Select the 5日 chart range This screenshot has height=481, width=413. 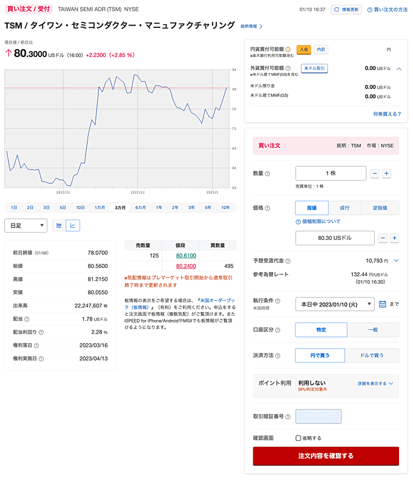coord(63,208)
